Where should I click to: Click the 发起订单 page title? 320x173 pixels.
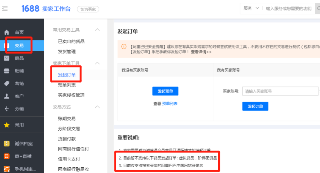pyautogui.click(x=127, y=31)
